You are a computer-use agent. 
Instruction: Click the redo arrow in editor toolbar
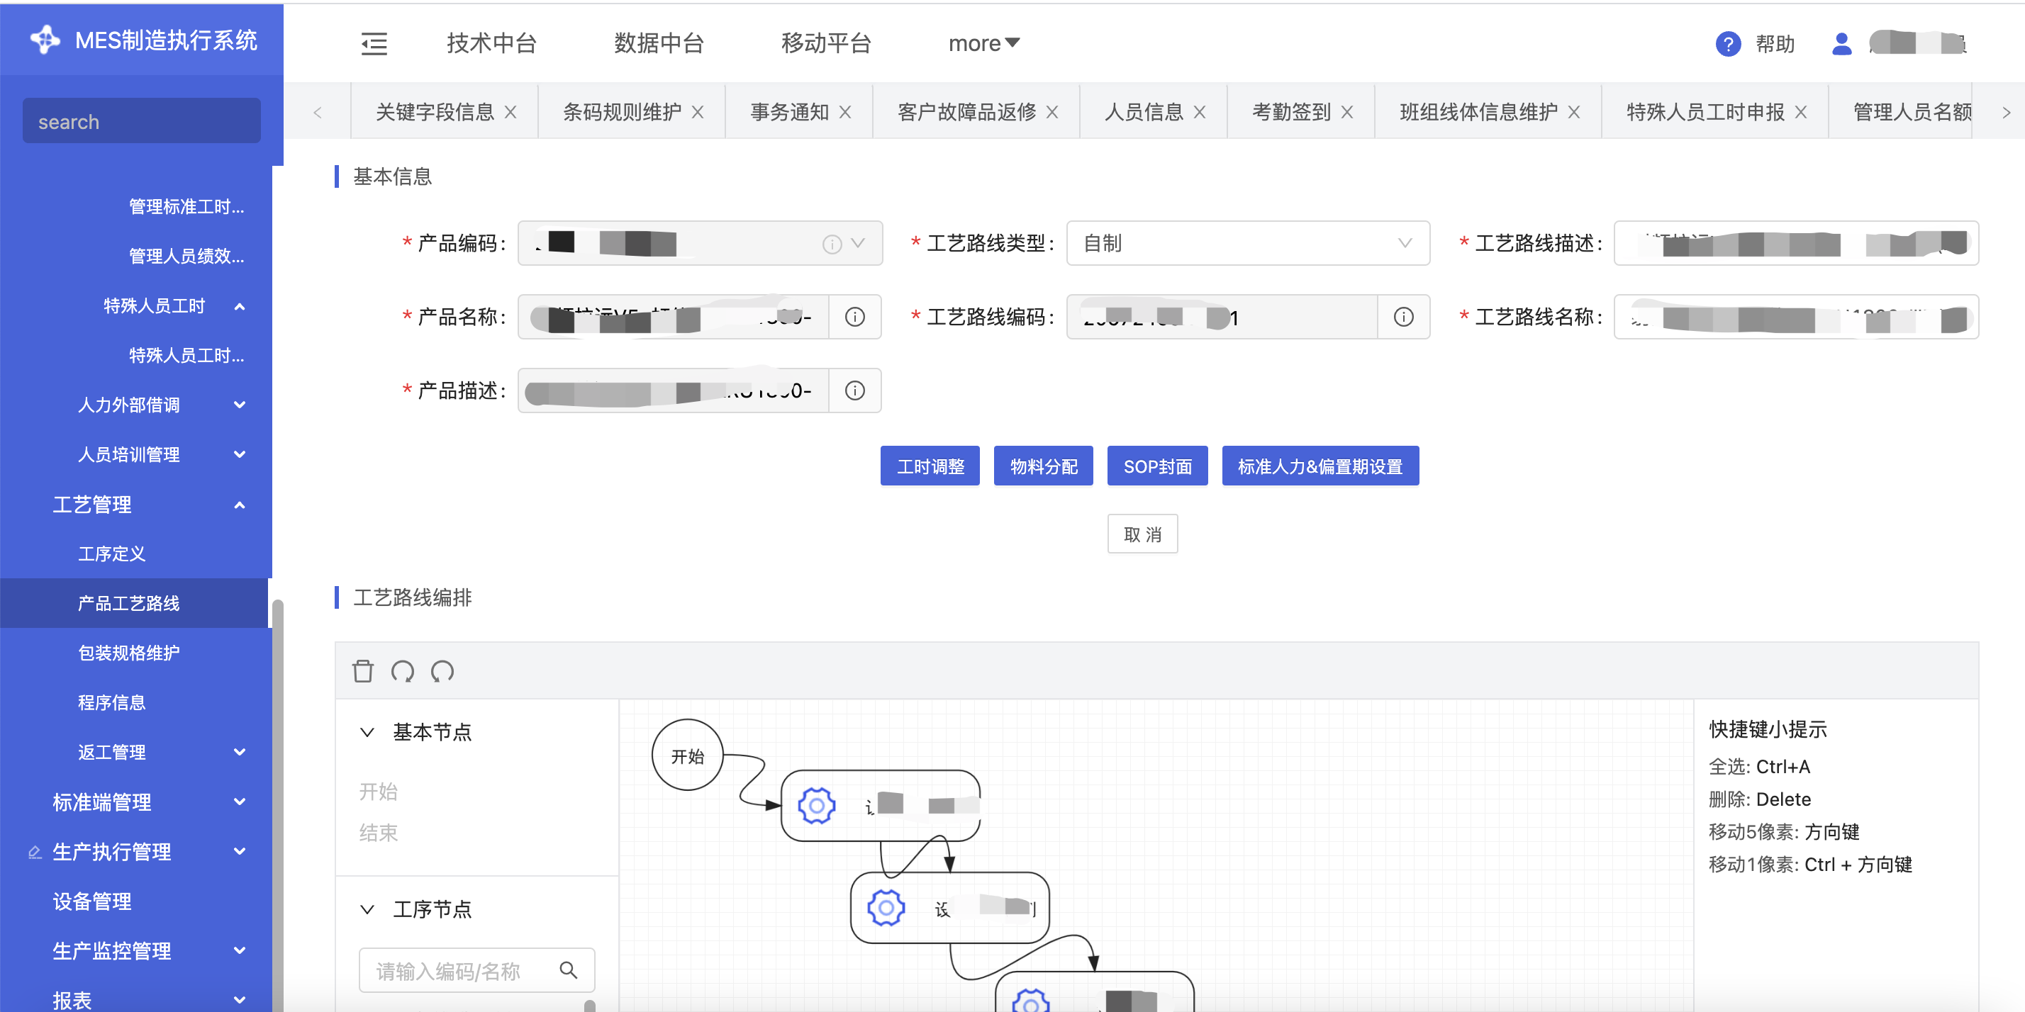coord(442,671)
